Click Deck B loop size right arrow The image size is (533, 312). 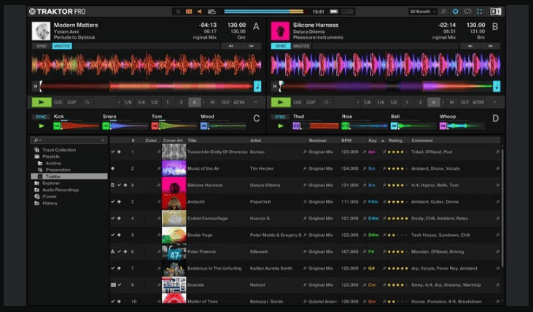coord(443,102)
